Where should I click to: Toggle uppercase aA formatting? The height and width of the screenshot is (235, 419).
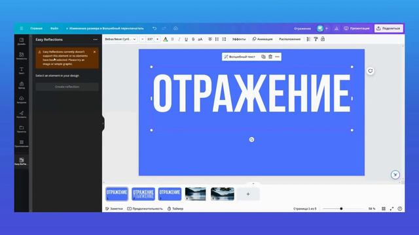click(200, 39)
